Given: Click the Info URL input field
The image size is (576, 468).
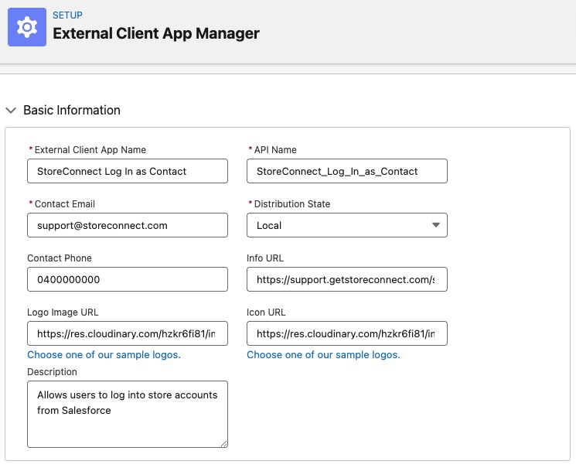Looking at the screenshot, I should pos(347,279).
